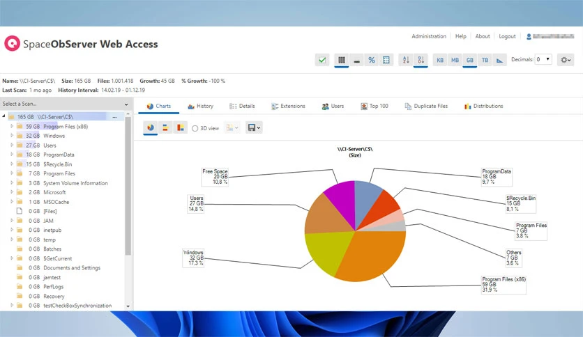Click the Logout link
Image resolution: width=583 pixels, height=337 pixels.
pyautogui.click(x=507, y=36)
